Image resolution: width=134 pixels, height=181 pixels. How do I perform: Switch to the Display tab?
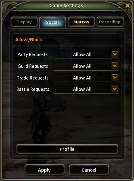tap(24, 22)
